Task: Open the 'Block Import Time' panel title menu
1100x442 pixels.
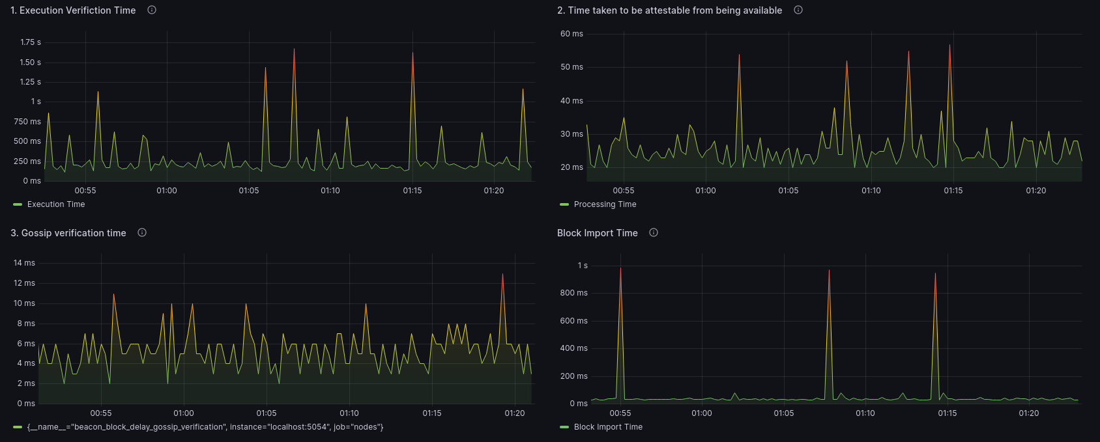Action: (598, 233)
